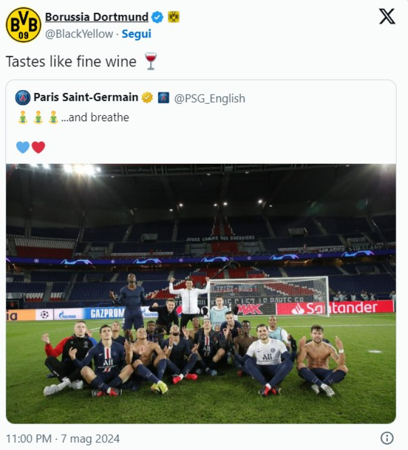Screen dimensions: 408x450
Task: Click Borussia Dortmund's blue verified checkmark badge
Action: tap(157, 17)
